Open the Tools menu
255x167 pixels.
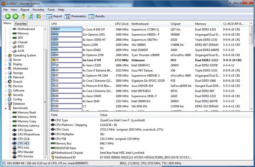(51, 10)
